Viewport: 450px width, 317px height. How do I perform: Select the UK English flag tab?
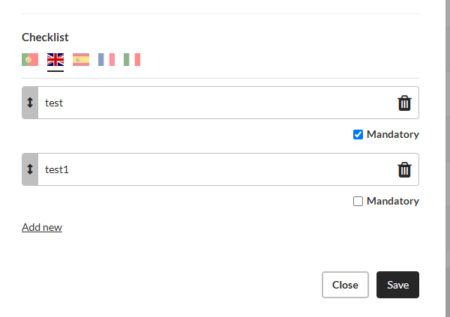55,60
